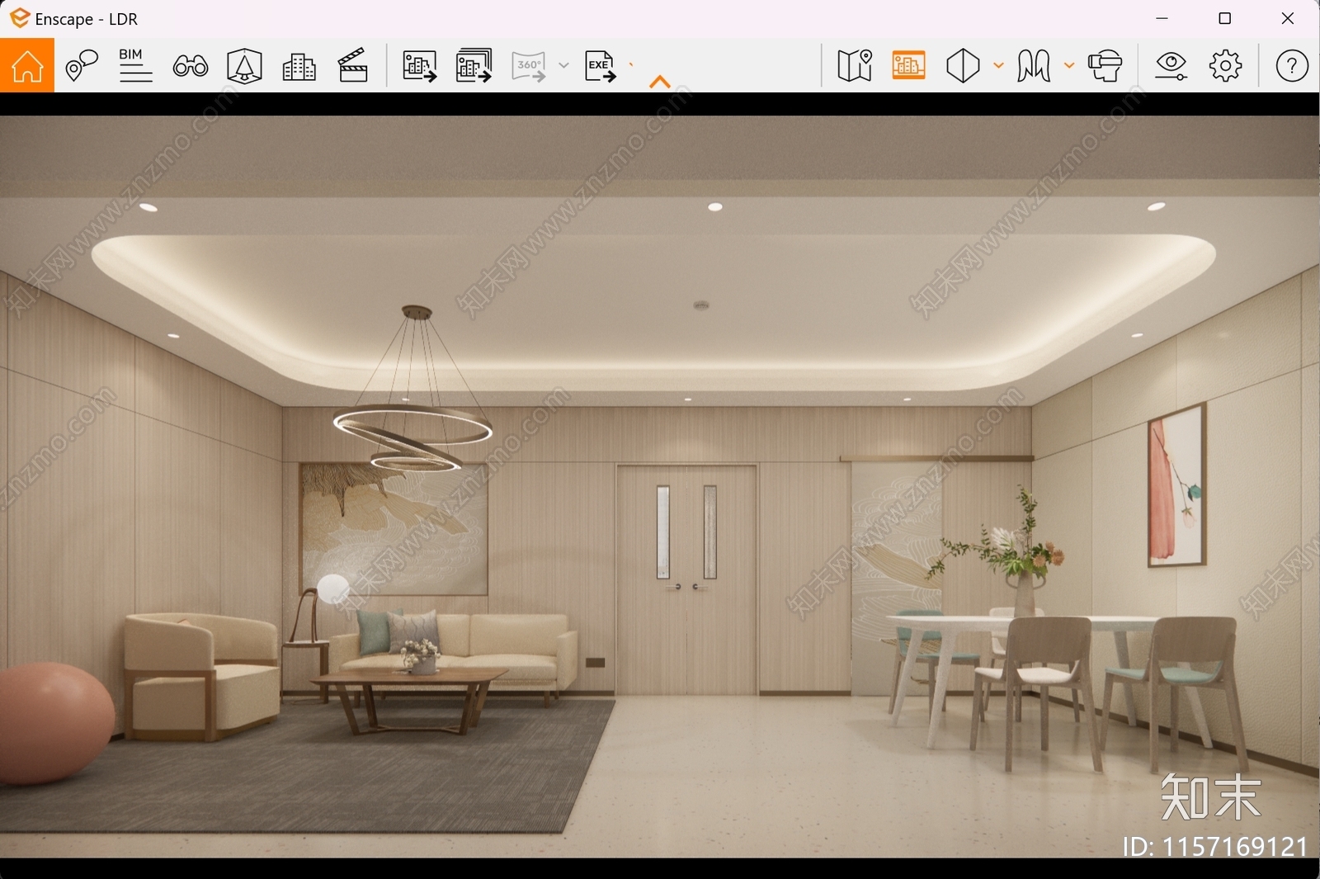
Task: Toggle the binoculars view mode icon
Action: (191, 65)
